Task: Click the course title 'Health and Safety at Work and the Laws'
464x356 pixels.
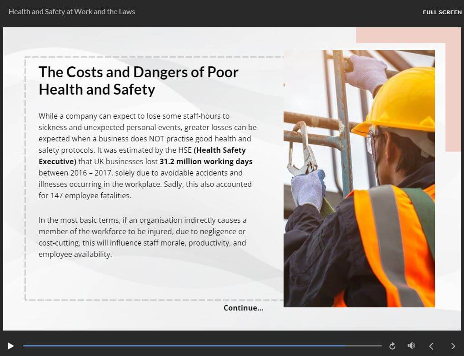Action: (72, 12)
